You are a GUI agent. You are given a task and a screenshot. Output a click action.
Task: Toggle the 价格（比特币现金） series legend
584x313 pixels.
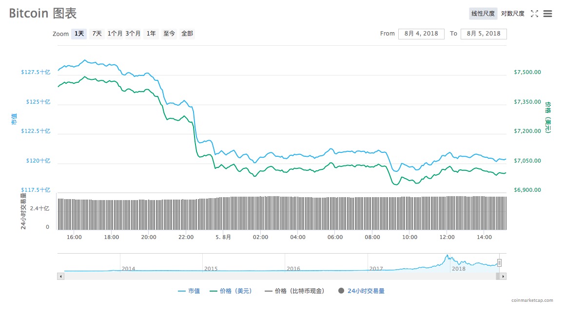point(294,291)
